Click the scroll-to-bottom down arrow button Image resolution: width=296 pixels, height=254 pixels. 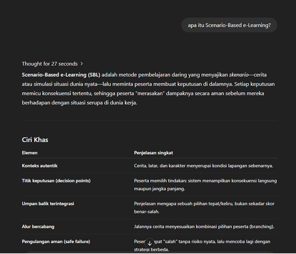149,243
